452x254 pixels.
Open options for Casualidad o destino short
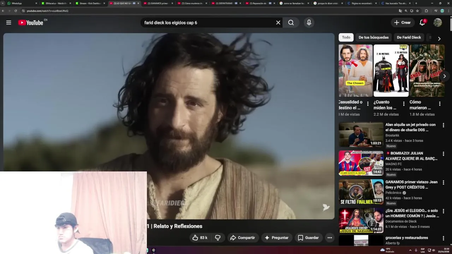(x=368, y=104)
